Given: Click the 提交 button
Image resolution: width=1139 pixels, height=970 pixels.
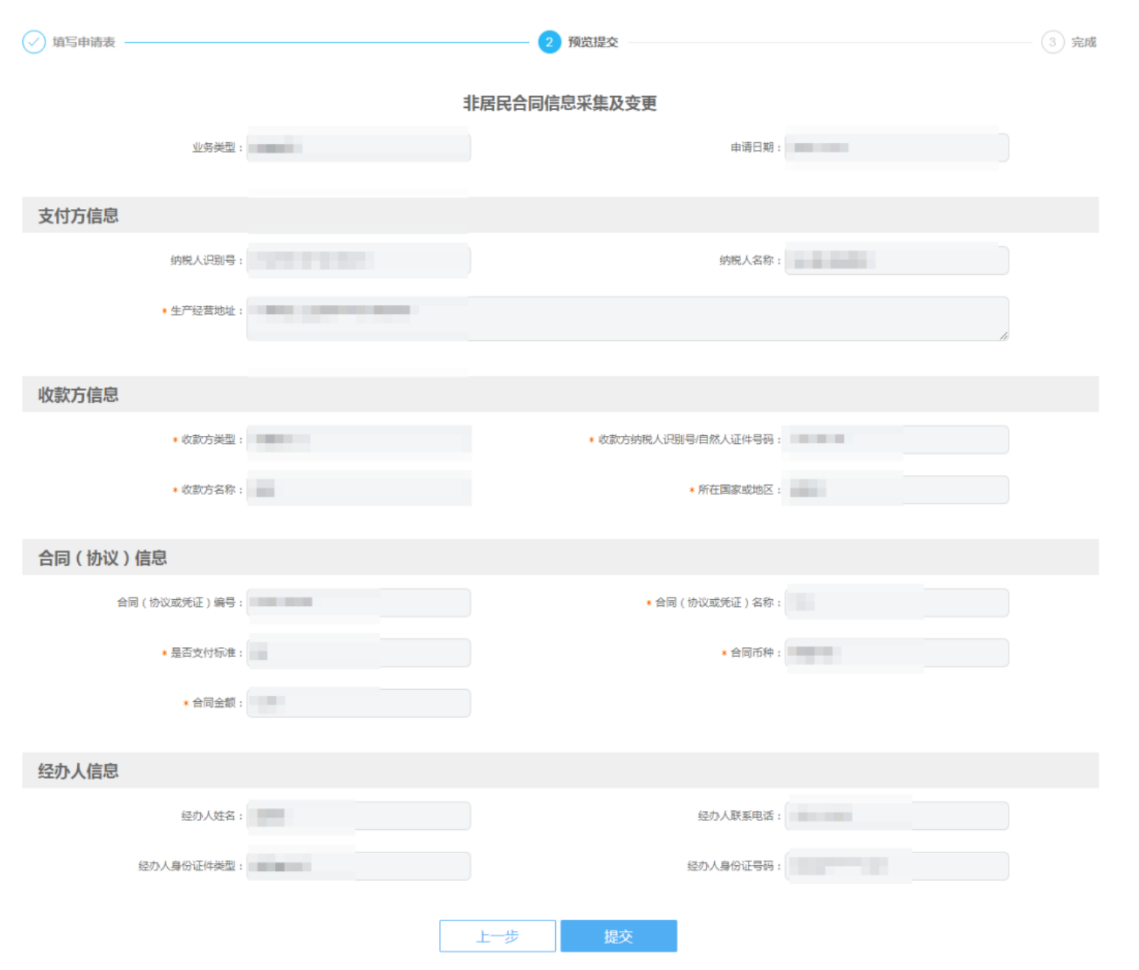Looking at the screenshot, I should pos(619,936).
